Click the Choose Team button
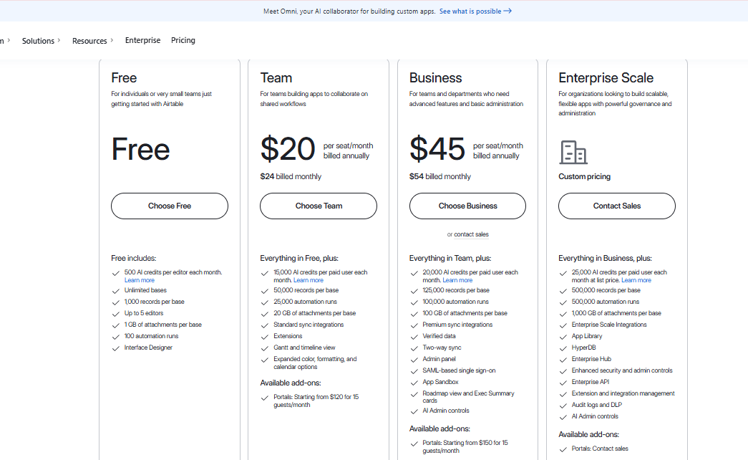This screenshot has height=460, width=748. pos(319,206)
